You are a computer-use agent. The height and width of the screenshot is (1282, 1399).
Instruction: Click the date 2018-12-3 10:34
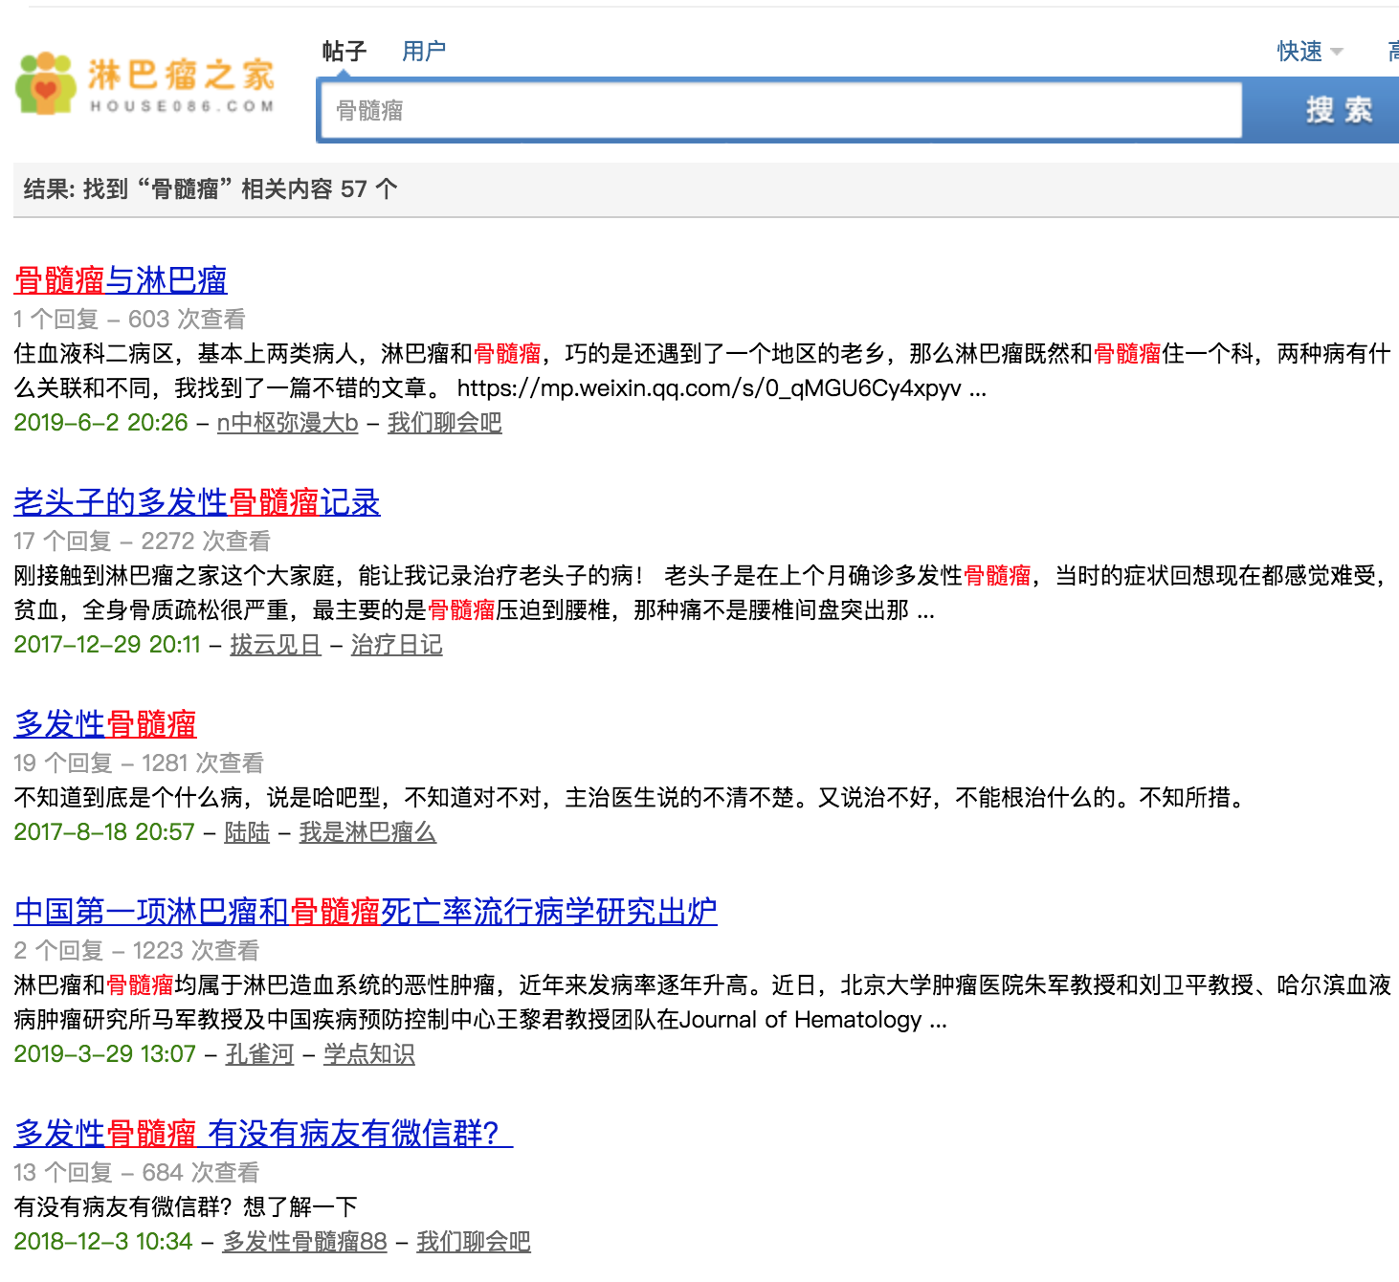[103, 1242]
